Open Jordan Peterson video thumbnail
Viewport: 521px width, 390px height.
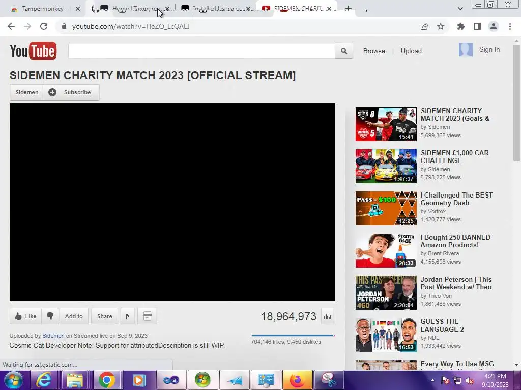coord(386,292)
